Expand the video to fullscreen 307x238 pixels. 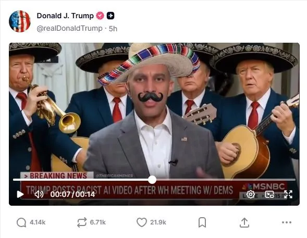point(288,194)
